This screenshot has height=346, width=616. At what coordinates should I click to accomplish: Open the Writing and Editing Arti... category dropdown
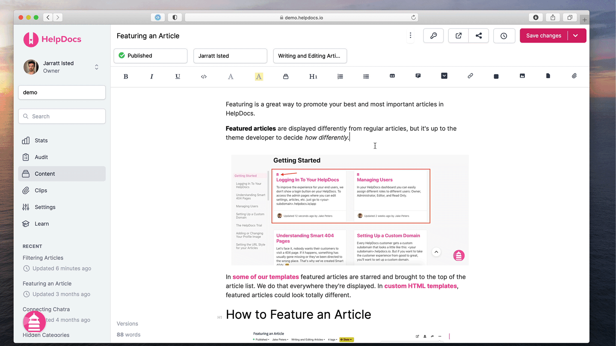tap(310, 56)
